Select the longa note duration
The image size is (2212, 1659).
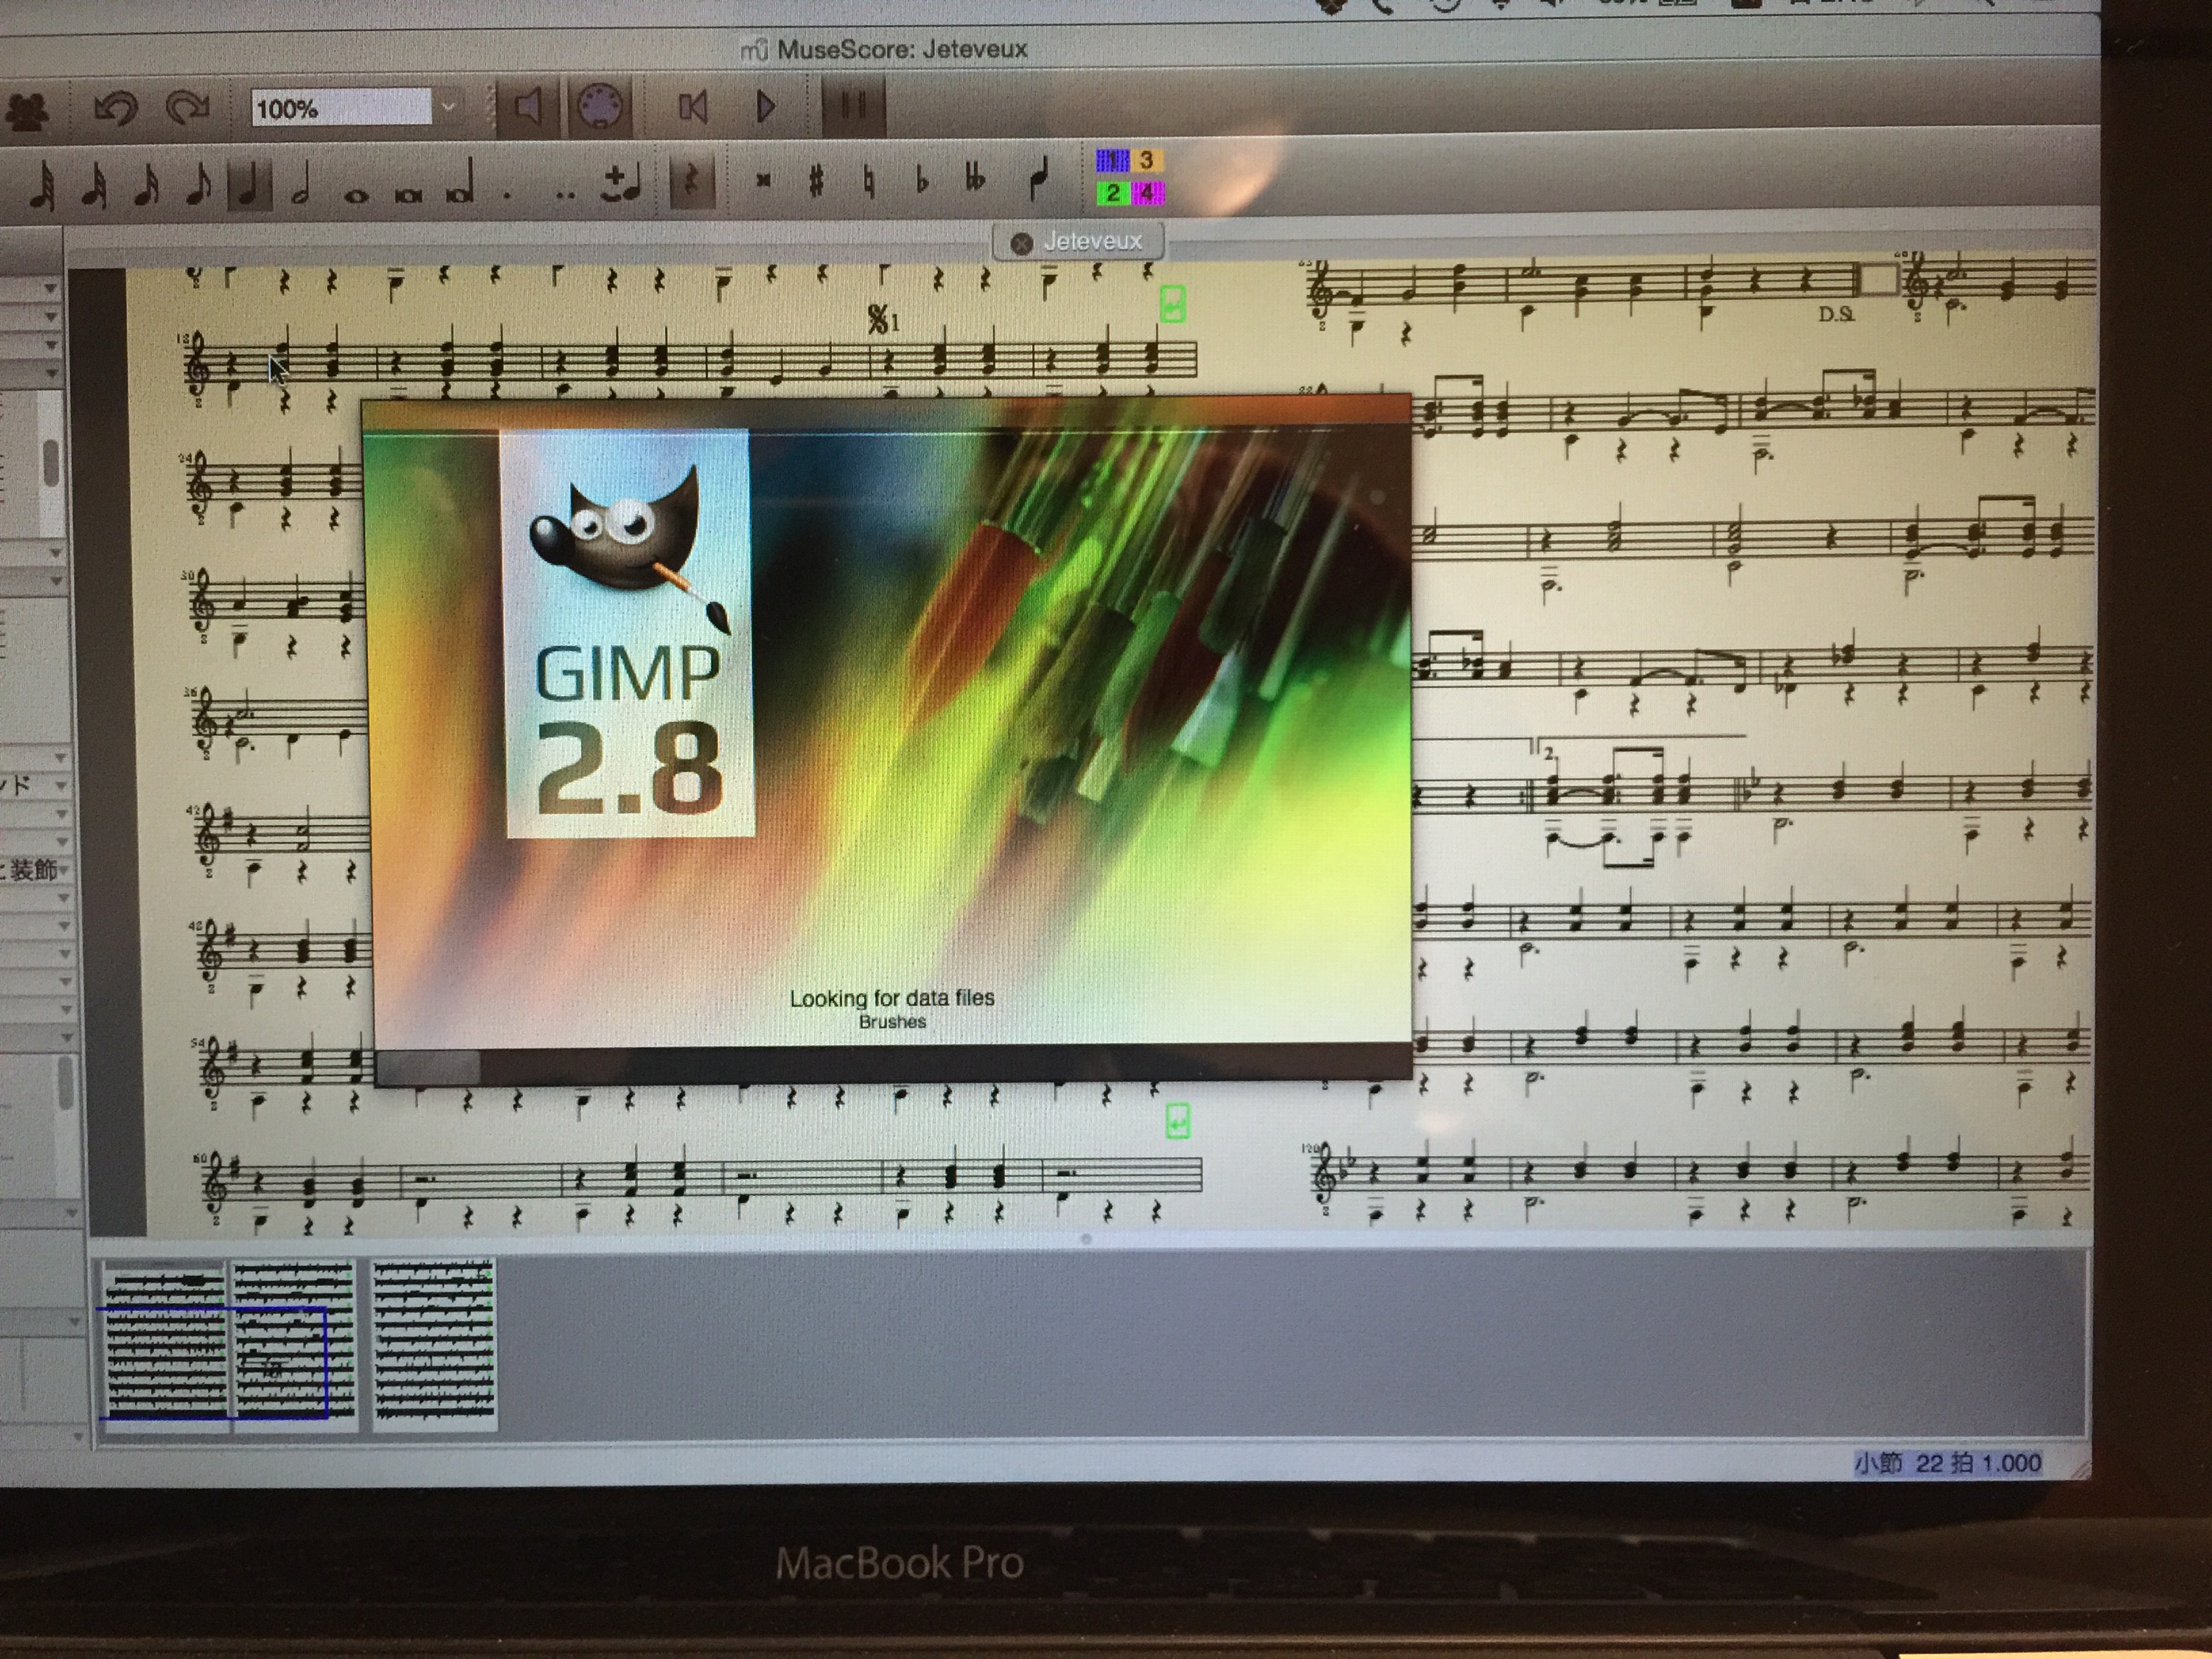pos(460,184)
